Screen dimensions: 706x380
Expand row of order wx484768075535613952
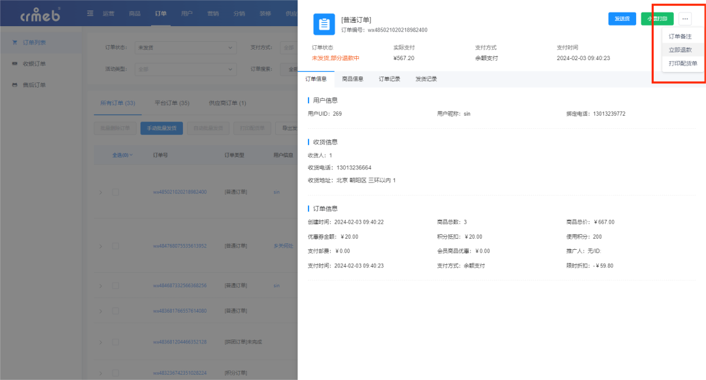(101, 247)
